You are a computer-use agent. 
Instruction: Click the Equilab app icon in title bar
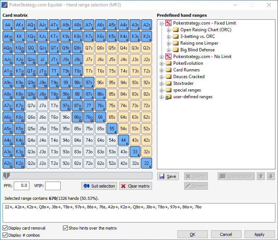[x=4, y=5]
